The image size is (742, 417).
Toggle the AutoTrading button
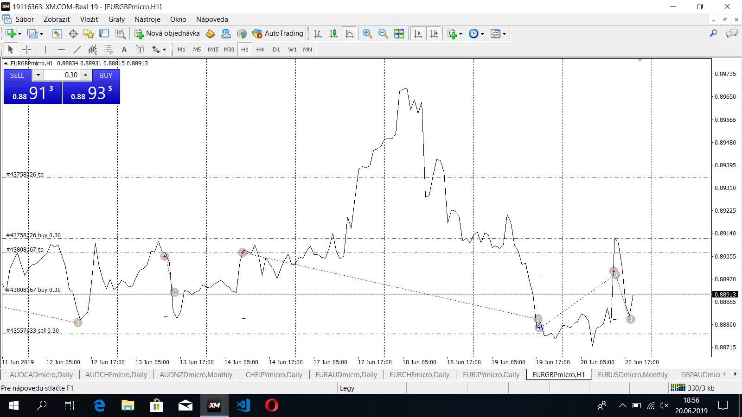click(278, 33)
